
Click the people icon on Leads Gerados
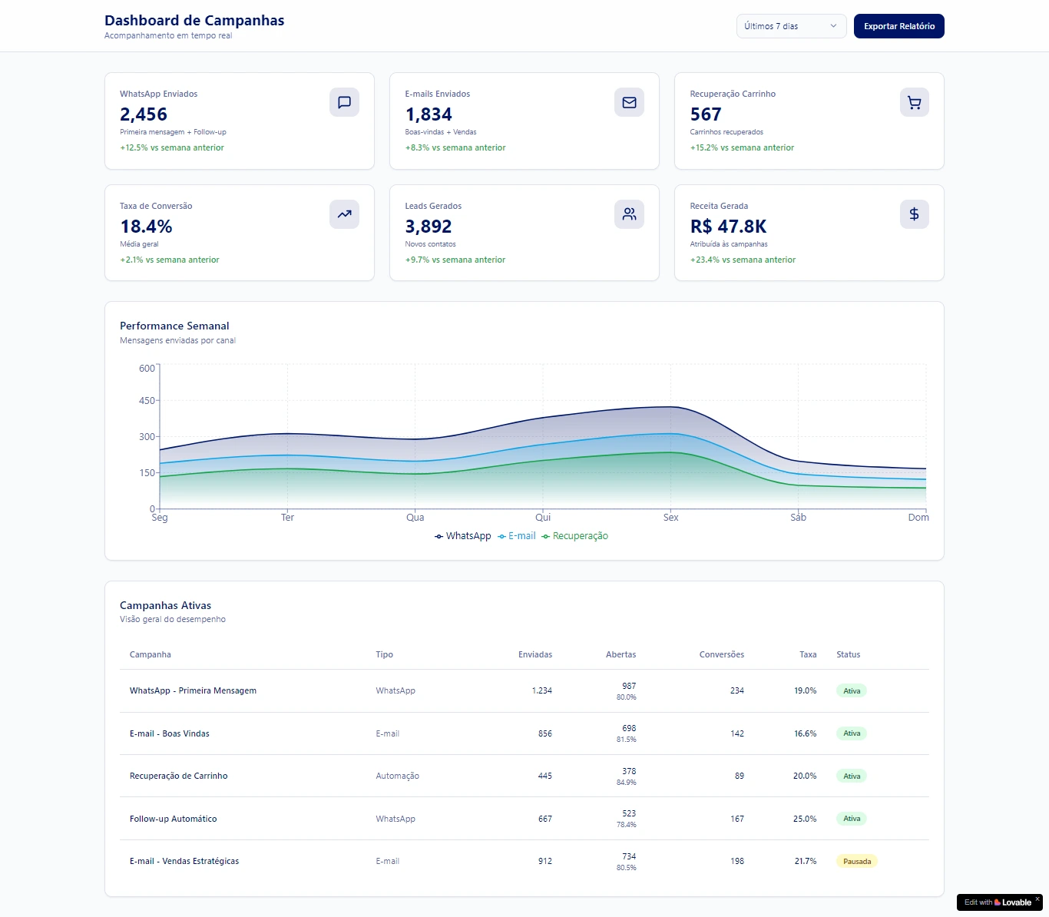(x=629, y=214)
